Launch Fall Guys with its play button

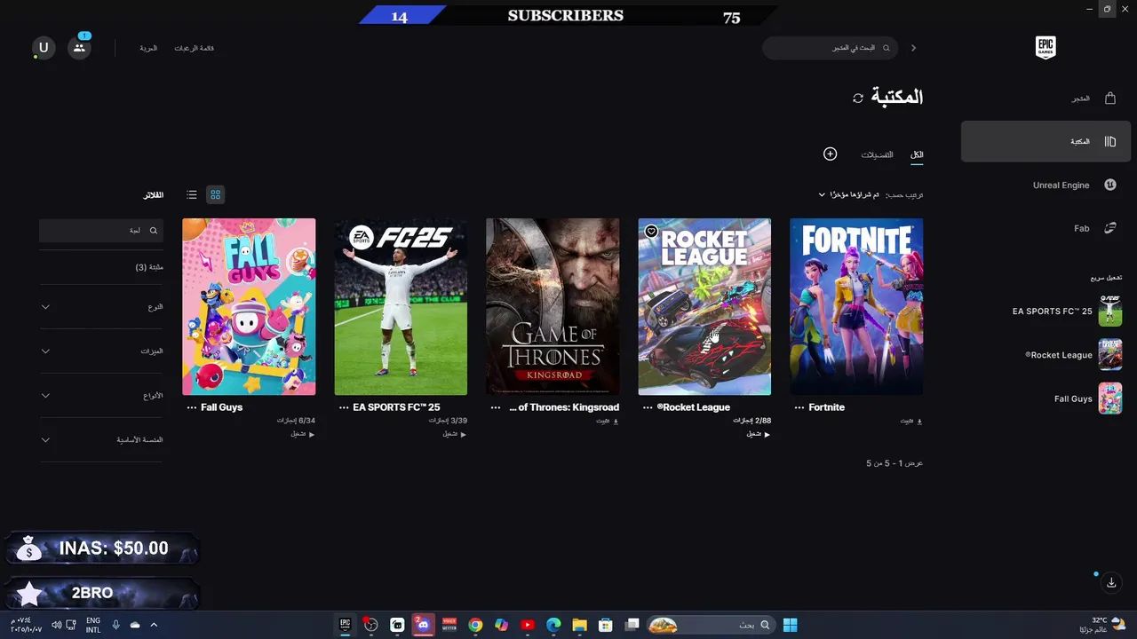303,434
